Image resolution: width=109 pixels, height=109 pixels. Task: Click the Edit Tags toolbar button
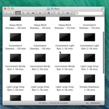68,13
